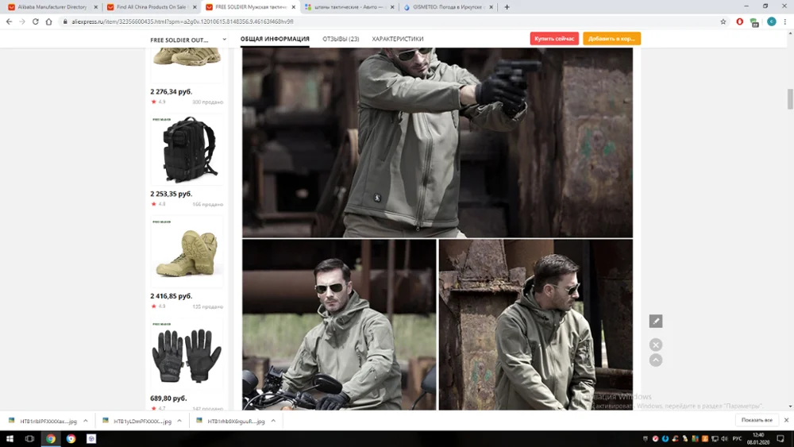Close the Avito tactical pants tab
Image resolution: width=794 pixels, height=447 pixels.
point(392,7)
